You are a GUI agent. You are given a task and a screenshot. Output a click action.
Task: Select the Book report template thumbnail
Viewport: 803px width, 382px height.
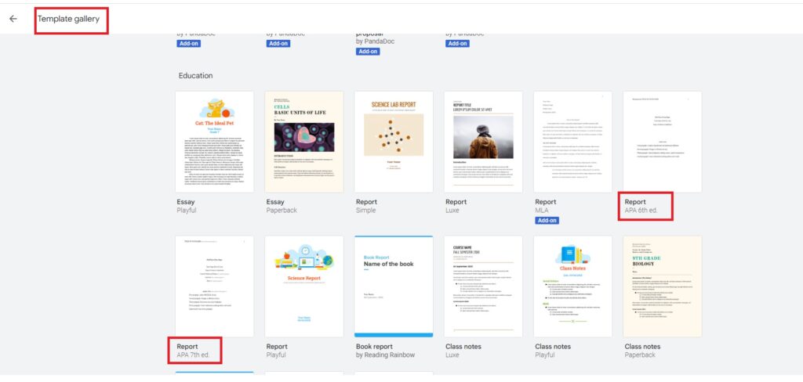[x=394, y=286]
